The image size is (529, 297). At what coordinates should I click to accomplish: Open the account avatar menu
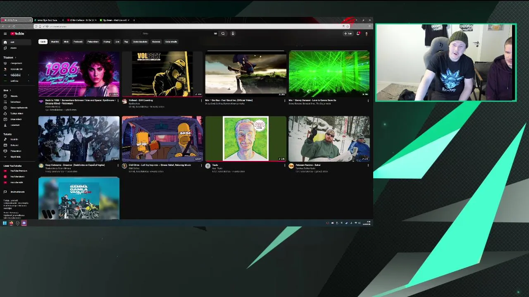coord(366,34)
